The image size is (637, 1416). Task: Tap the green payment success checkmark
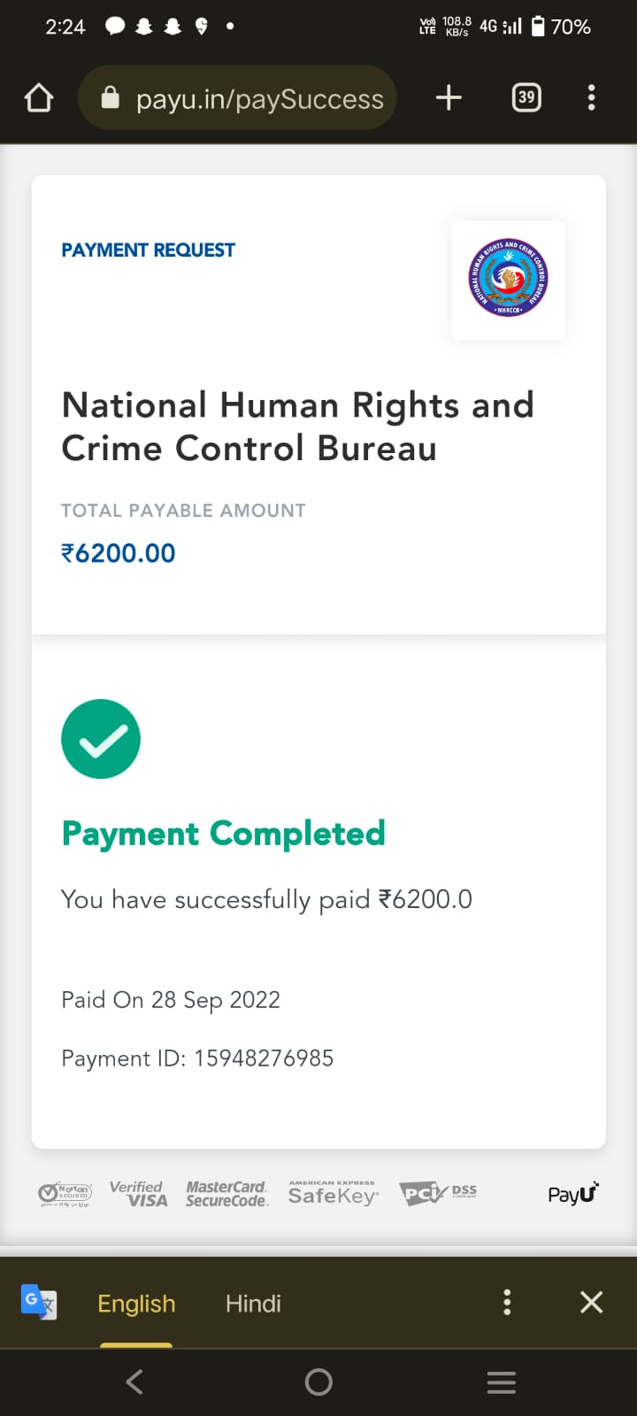(101, 739)
